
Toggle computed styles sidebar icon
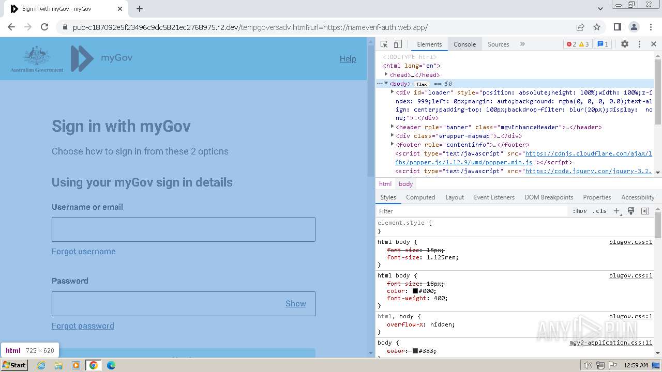coord(645,211)
